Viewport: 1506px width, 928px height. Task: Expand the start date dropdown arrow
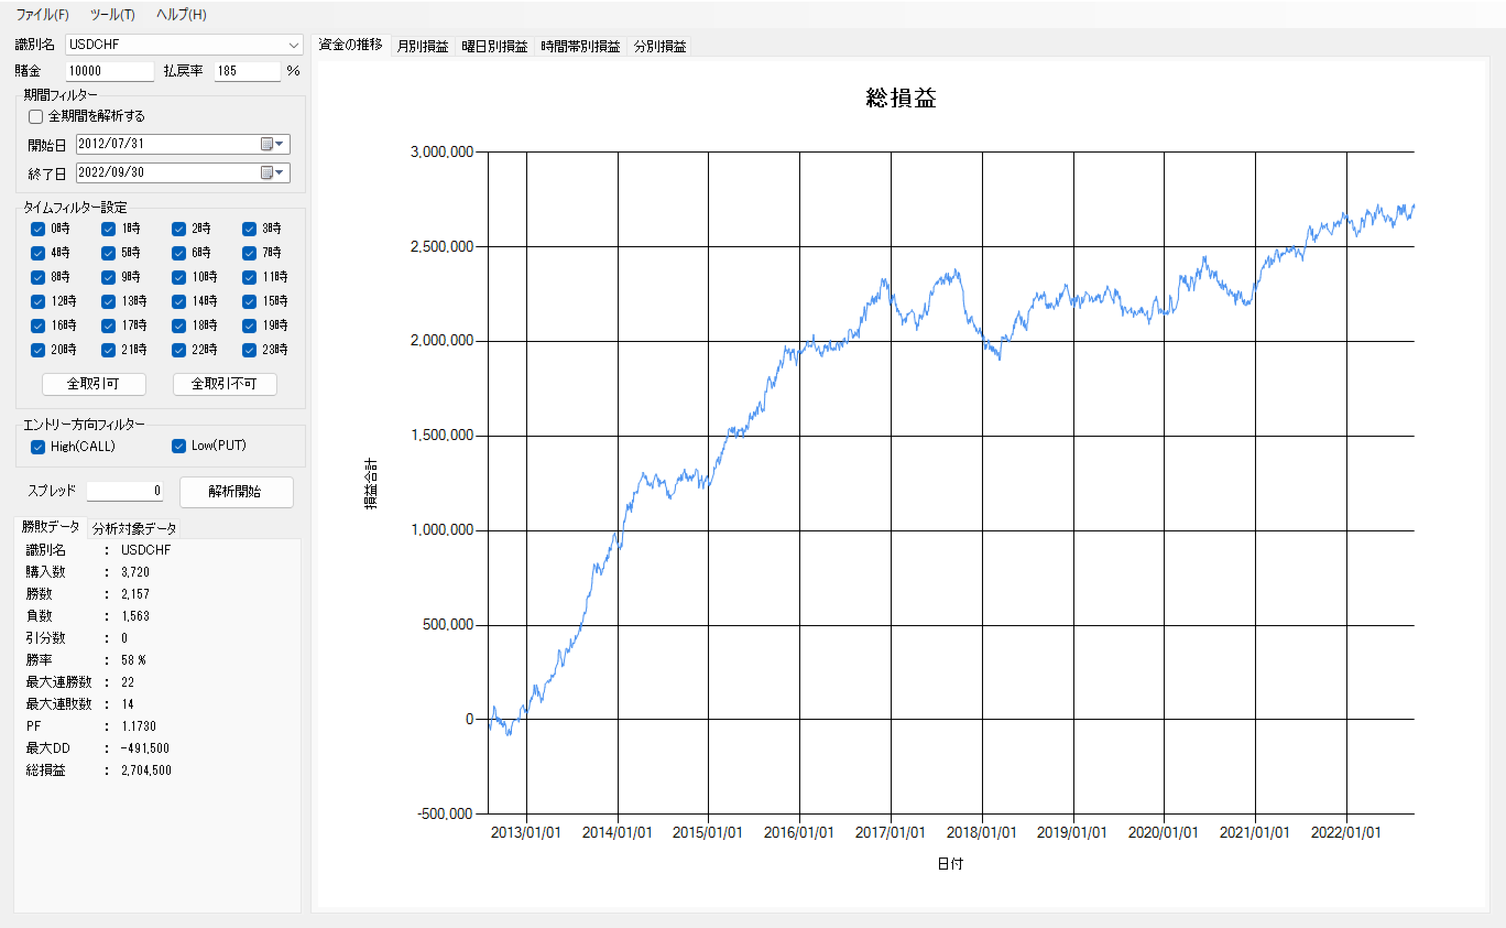280,144
